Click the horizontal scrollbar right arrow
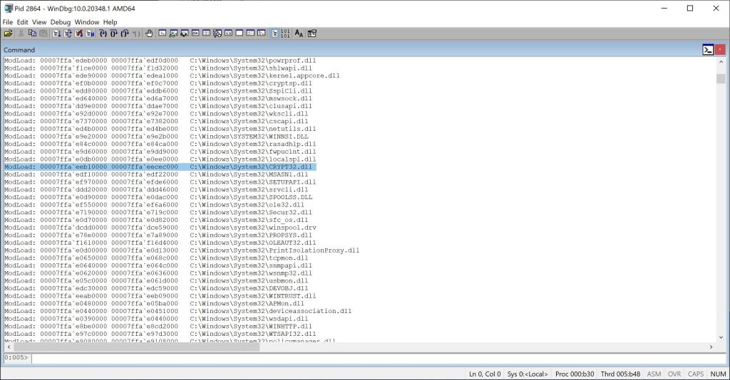 710,347
